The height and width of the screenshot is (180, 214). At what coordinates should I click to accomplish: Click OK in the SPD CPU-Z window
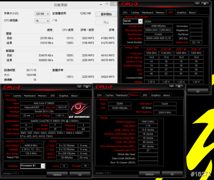coord(198,91)
